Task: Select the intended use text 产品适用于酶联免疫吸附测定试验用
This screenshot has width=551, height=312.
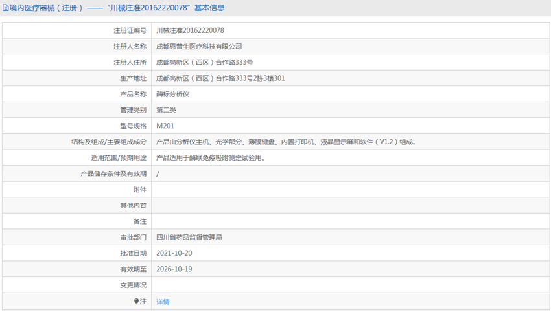Action: pos(210,158)
